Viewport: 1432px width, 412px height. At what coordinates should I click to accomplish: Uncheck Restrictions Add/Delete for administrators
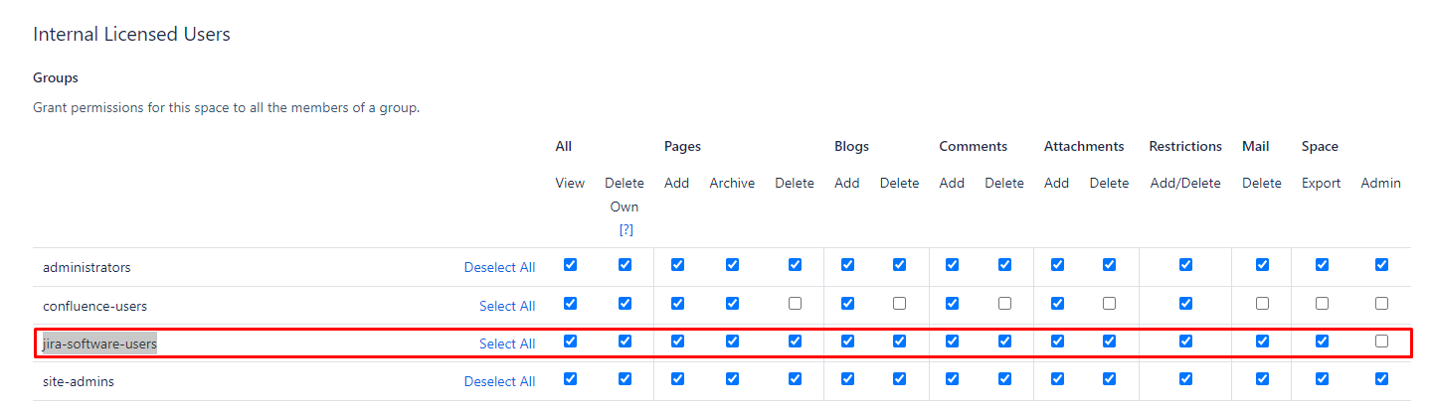click(1185, 265)
